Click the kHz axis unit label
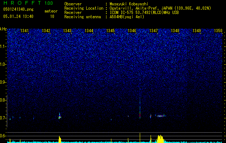This screenshot has width=226, height=143. 3,29
